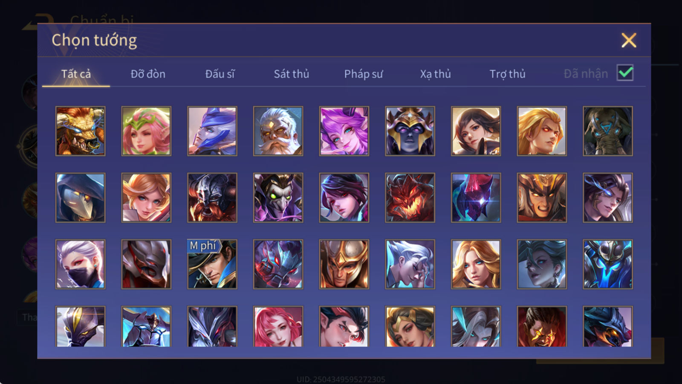Choose the pink-haired fairy hero with green crown
Screen dimensions: 682x384
pos(146,131)
